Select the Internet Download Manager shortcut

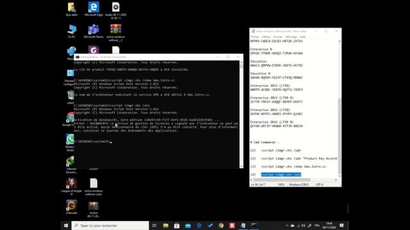point(71,164)
